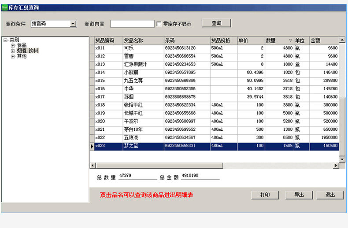348x228 pixels.
Task: Click amount cell 289800
Action: [x=324, y=81]
